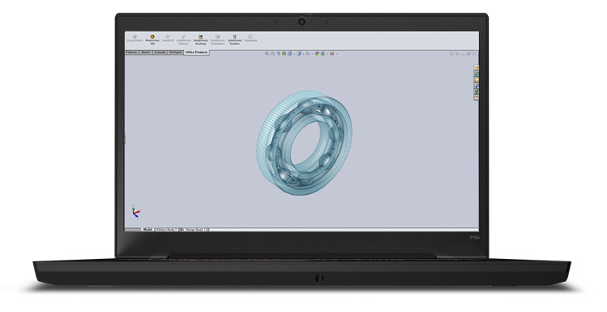This screenshot has width=607, height=312.
Task: Toggle the SolidWorks Motion add-in
Action: (x=183, y=39)
